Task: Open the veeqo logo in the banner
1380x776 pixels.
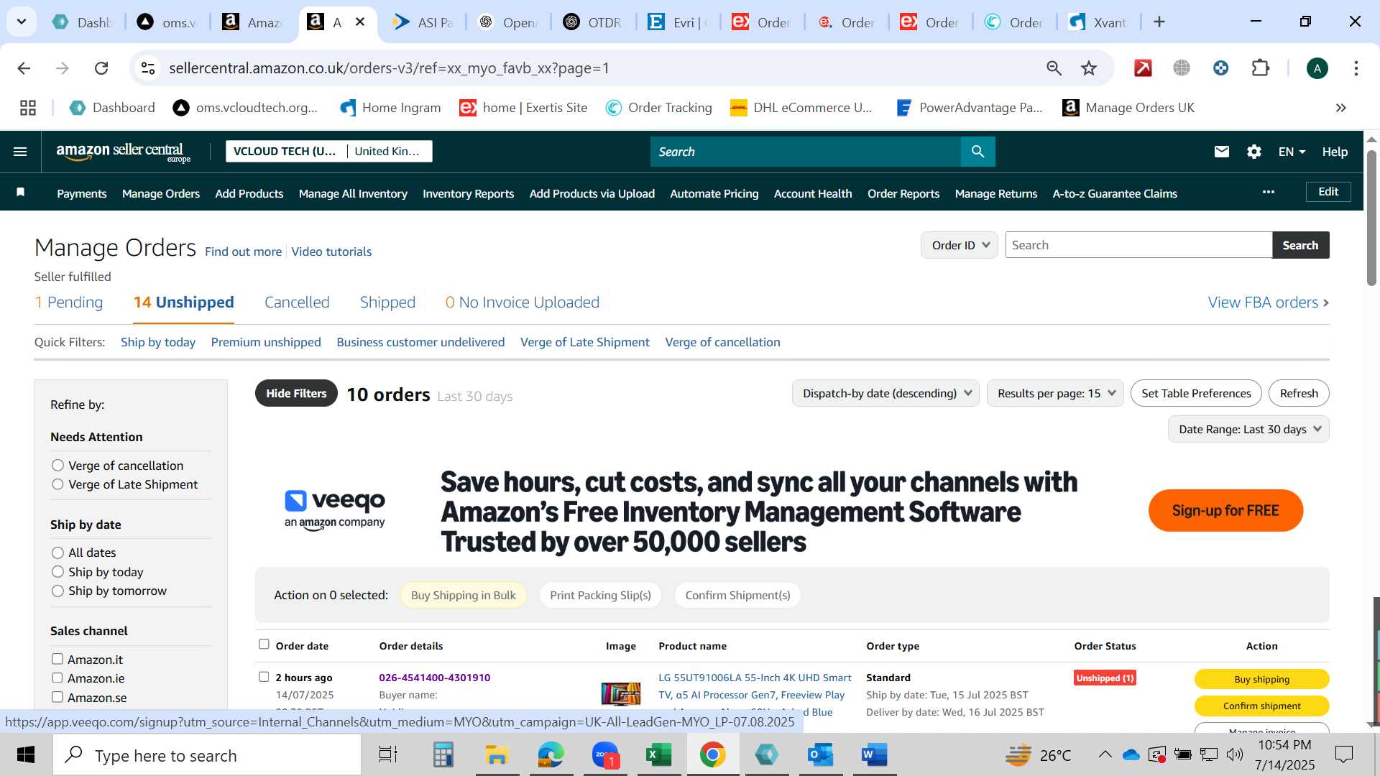Action: [335, 509]
